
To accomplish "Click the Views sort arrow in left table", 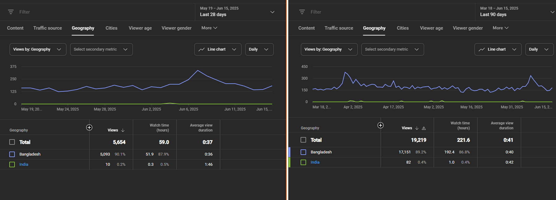I will click(123, 130).
